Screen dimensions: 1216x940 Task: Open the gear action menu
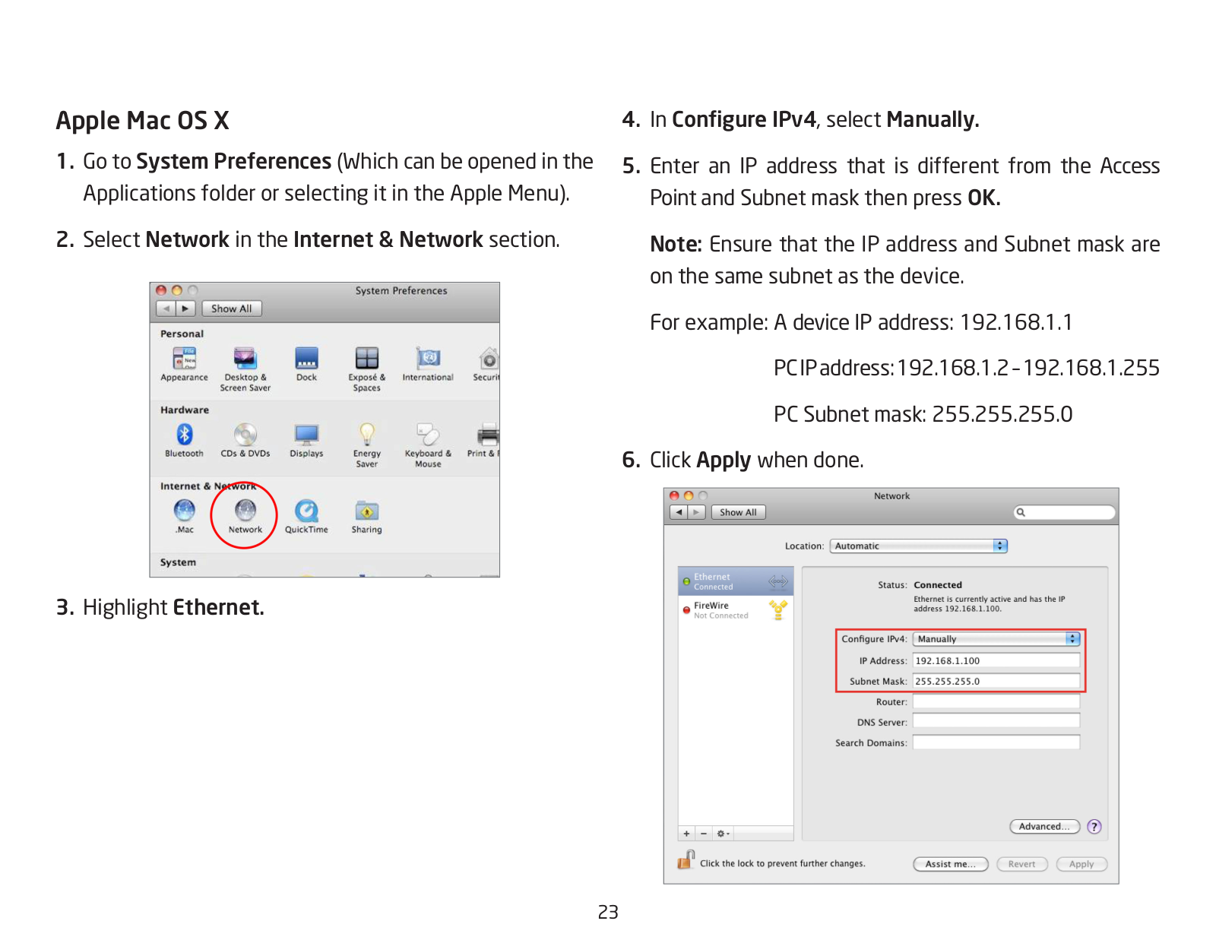tap(724, 834)
